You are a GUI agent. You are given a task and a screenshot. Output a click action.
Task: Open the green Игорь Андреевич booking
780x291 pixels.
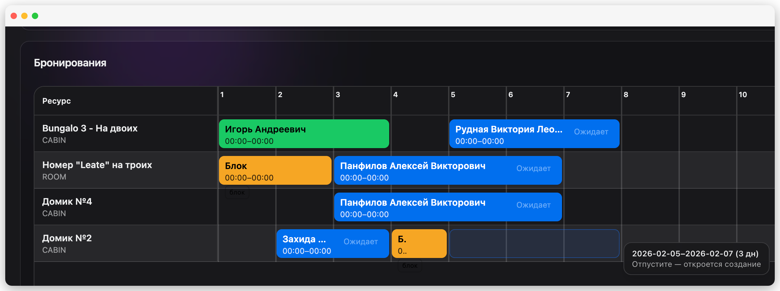(303, 134)
